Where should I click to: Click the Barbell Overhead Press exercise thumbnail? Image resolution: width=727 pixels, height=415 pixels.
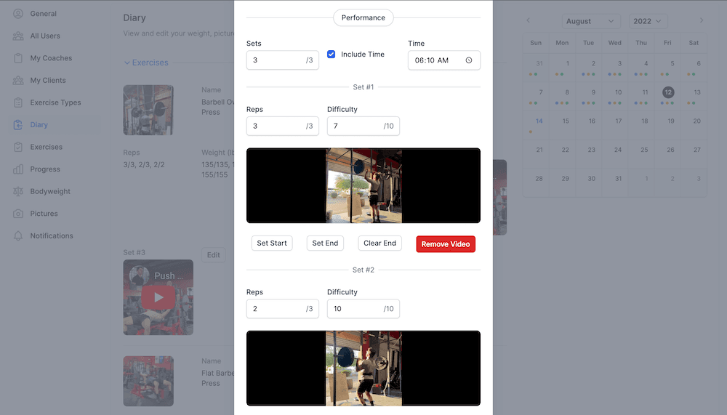click(x=148, y=110)
